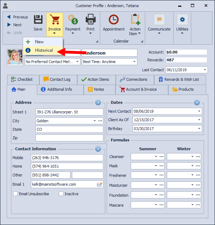The height and width of the screenshot is (225, 215).
Task: Add new address with plus icon
Action: 98,102
